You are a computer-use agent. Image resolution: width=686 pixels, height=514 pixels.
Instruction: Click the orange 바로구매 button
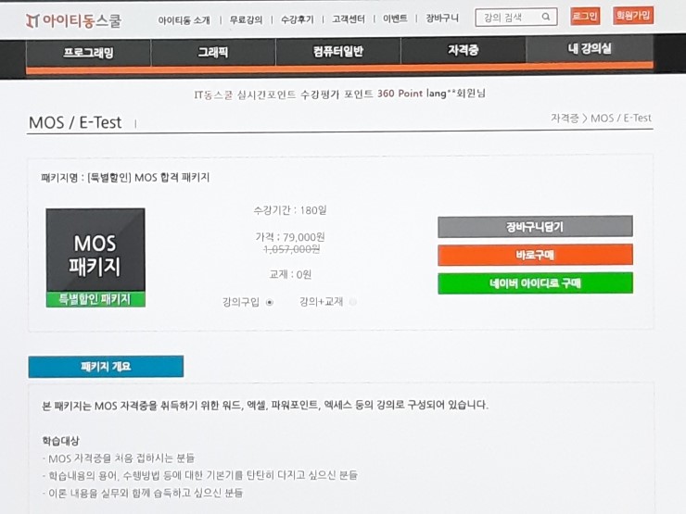[535, 255]
